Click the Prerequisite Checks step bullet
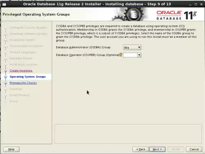The height and width of the screenshot is (154, 205). 6,83
